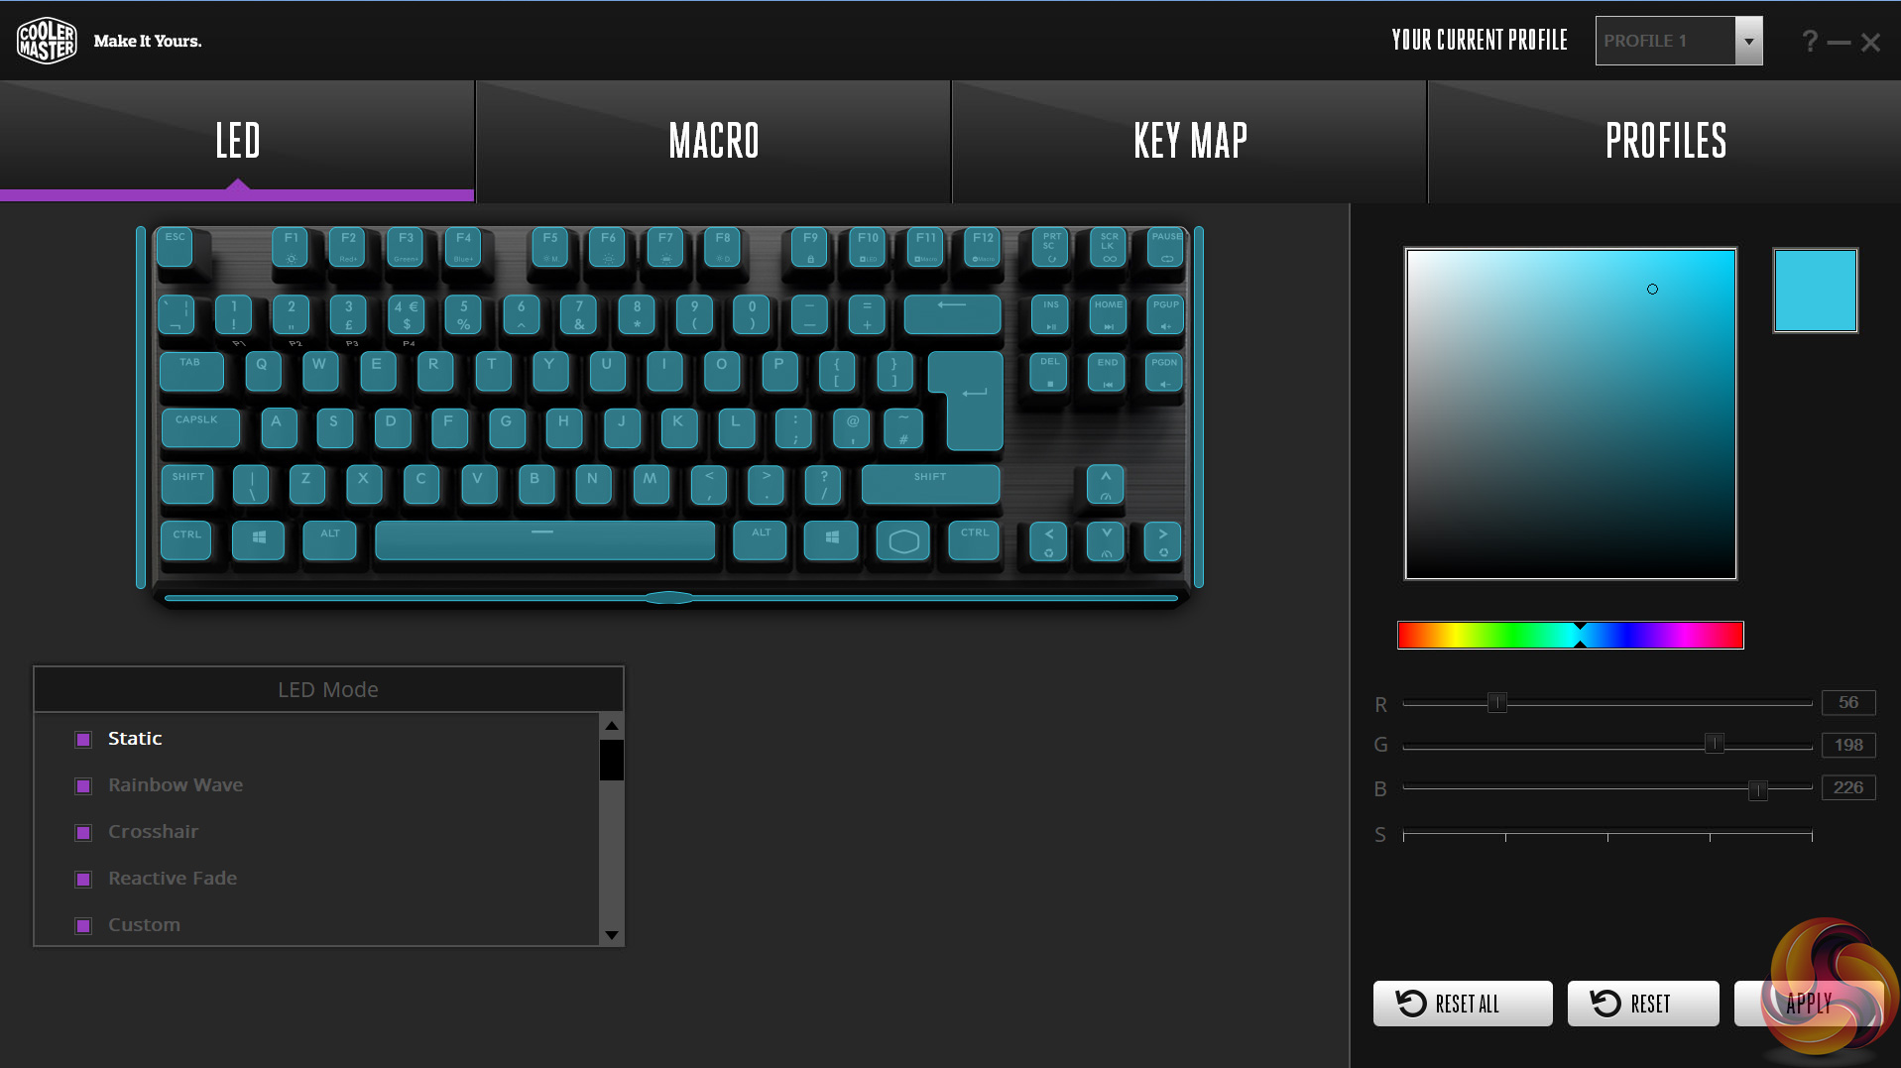Click the RESET button
This screenshot has height=1068, width=1901.
point(1643,1004)
